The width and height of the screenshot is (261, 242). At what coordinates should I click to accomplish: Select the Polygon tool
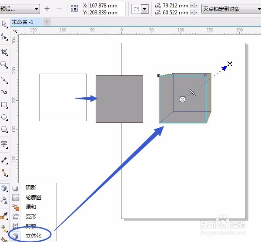click(4, 129)
